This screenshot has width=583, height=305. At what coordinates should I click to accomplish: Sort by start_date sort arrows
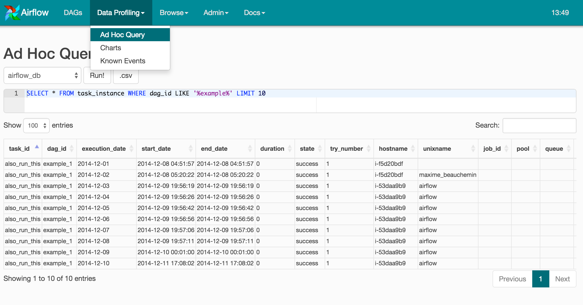pos(190,148)
